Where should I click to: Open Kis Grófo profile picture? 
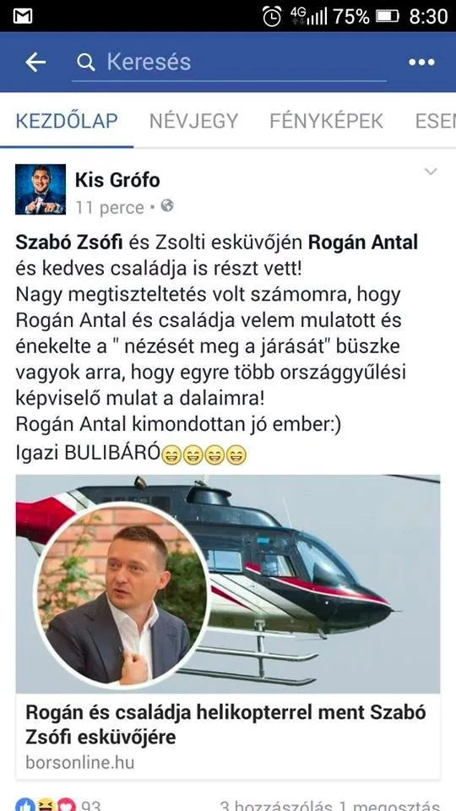[41, 189]
